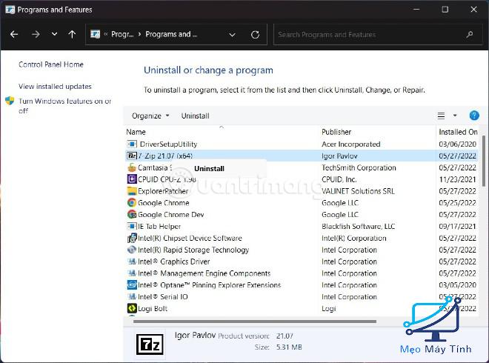The height and width of the screenshot is (363, 489).
Task: Click the Programs and ... breadcrumb segment
Action: tap(171, 34)
